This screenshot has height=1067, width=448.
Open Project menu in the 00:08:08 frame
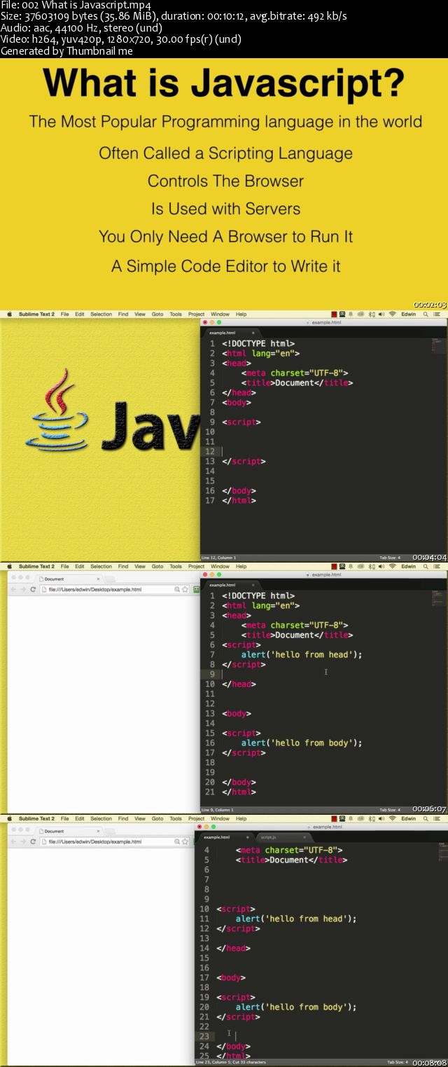(x=196, y=819)
